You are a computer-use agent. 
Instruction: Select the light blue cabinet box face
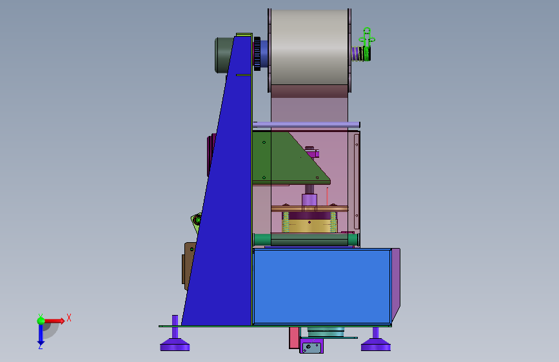322,286
